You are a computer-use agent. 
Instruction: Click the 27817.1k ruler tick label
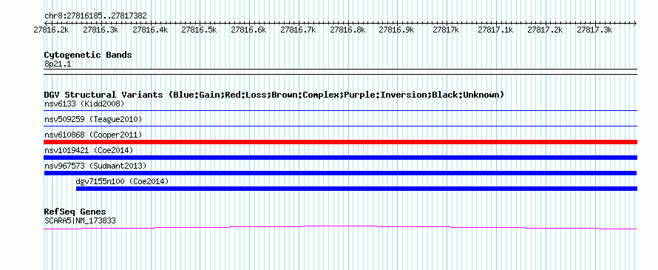[x=495, y=30]
